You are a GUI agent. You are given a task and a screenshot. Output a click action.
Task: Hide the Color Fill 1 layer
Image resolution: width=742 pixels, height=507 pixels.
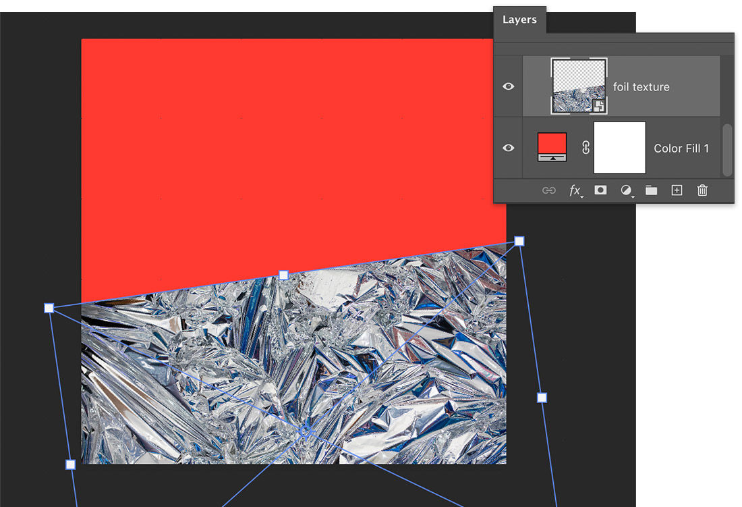[508, 148]
